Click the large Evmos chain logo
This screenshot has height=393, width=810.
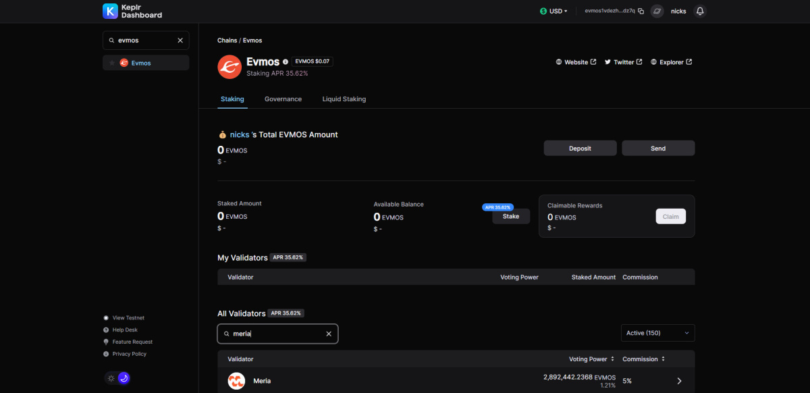pyautogui.click(x=230, y=67)
